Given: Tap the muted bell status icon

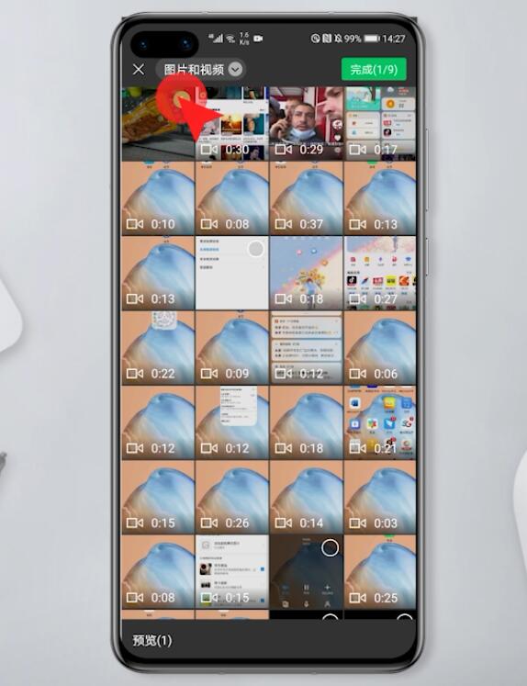Looking at the screenshot, I should point(338,39).
